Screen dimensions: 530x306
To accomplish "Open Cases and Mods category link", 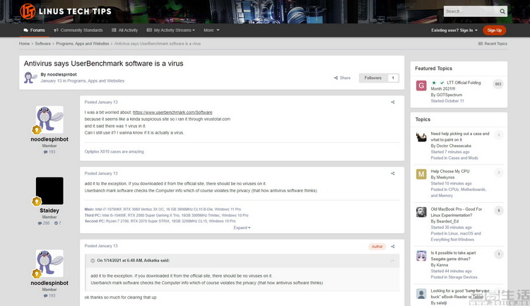I will click(x=464, y=158).
